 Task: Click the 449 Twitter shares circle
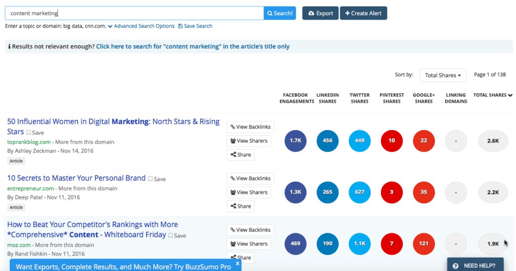[360, 141]
